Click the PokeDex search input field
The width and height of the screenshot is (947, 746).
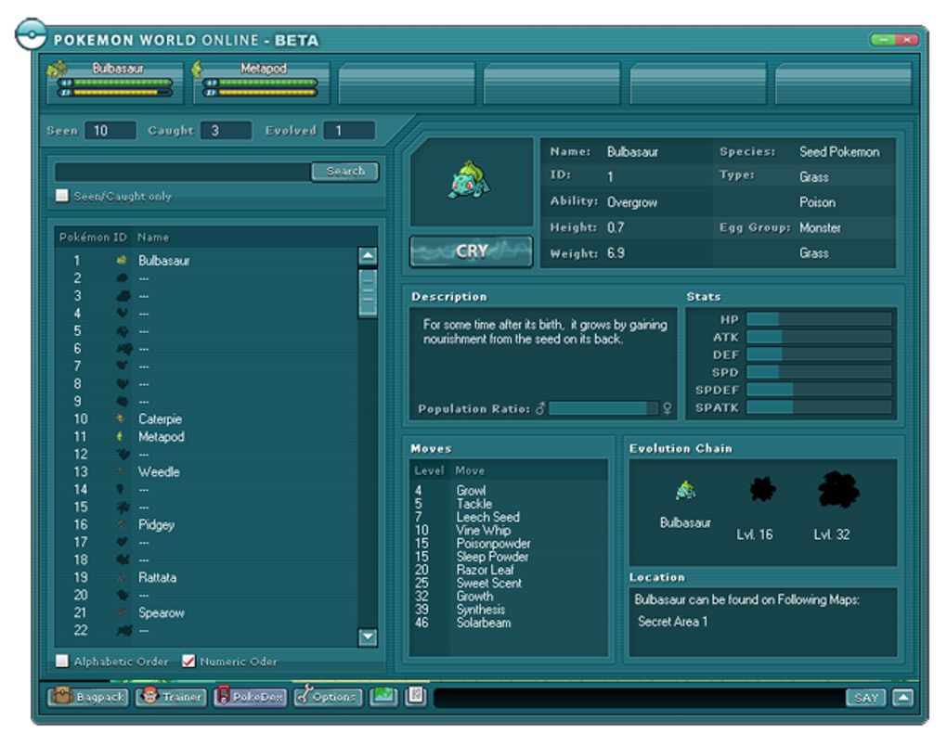click(182, 172)
